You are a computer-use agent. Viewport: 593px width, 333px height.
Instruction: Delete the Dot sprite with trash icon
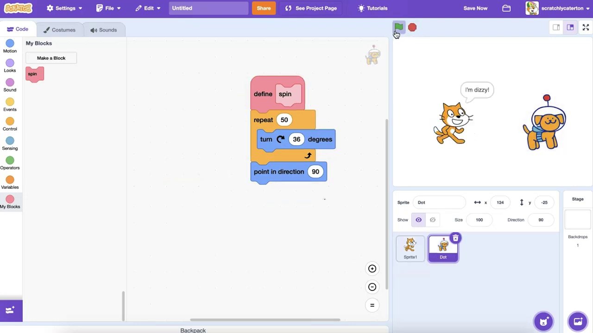455,238
